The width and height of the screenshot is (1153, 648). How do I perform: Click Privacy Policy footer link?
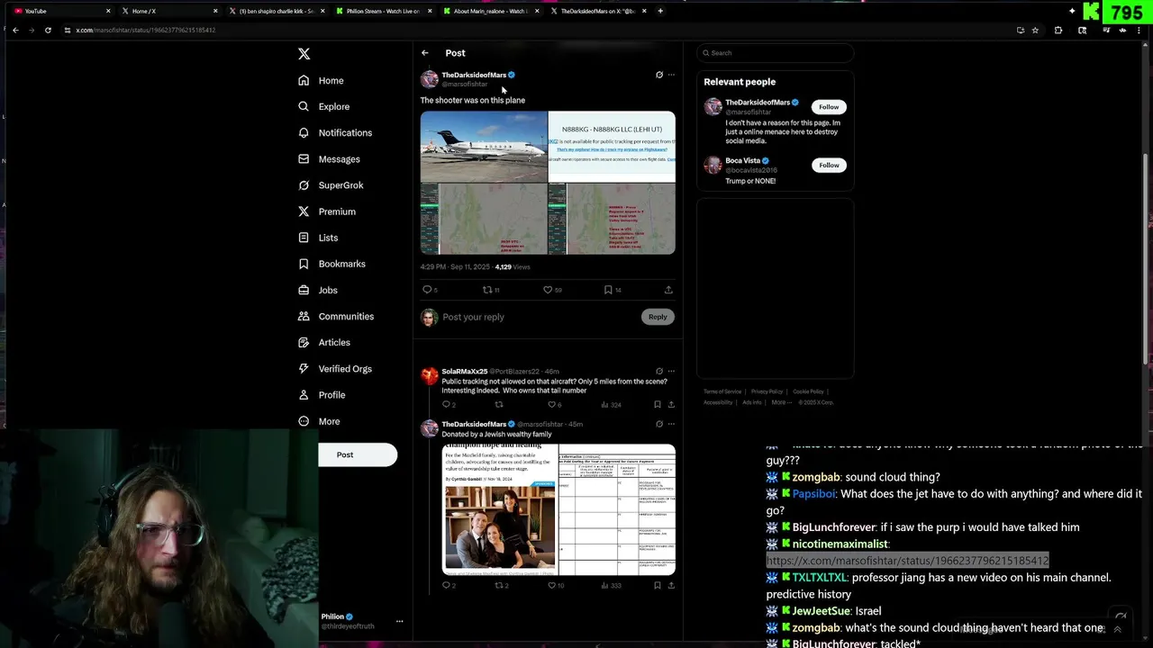coord(767,391)
